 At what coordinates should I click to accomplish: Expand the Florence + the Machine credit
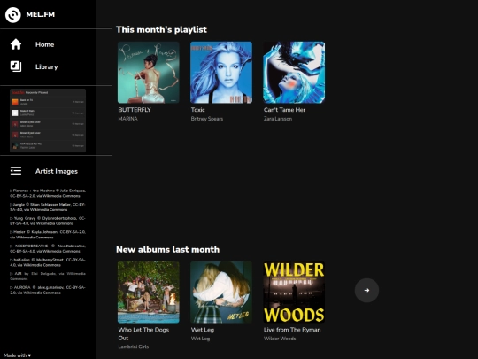tap(48, 193)
